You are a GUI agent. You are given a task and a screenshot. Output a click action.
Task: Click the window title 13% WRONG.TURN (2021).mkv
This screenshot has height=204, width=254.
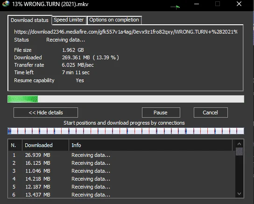click(50, 4)
